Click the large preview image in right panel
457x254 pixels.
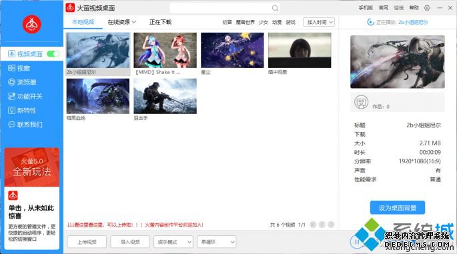pyautogui.click(x=398, y=62)
